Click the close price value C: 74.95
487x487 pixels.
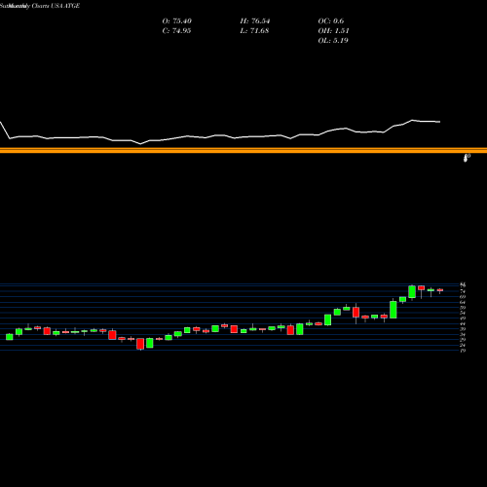click(x=176, y=31)
